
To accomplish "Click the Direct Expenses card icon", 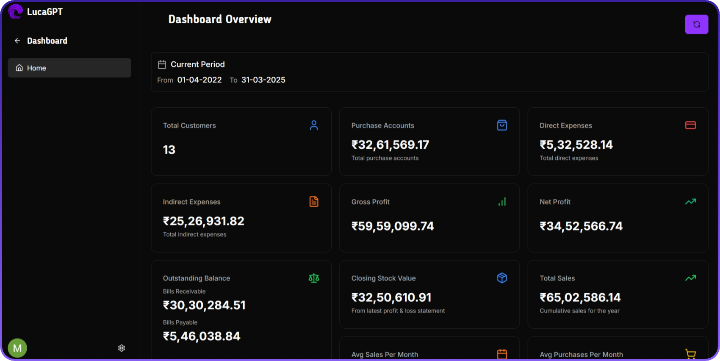I will pyautogui.click(x=690, y=125).
